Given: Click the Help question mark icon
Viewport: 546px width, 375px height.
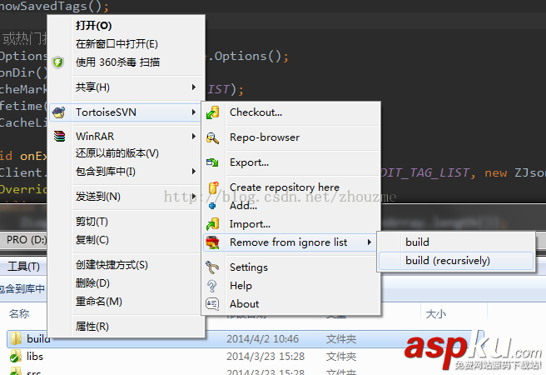Looking at the screenshot, I should click(x=211, y=286).
